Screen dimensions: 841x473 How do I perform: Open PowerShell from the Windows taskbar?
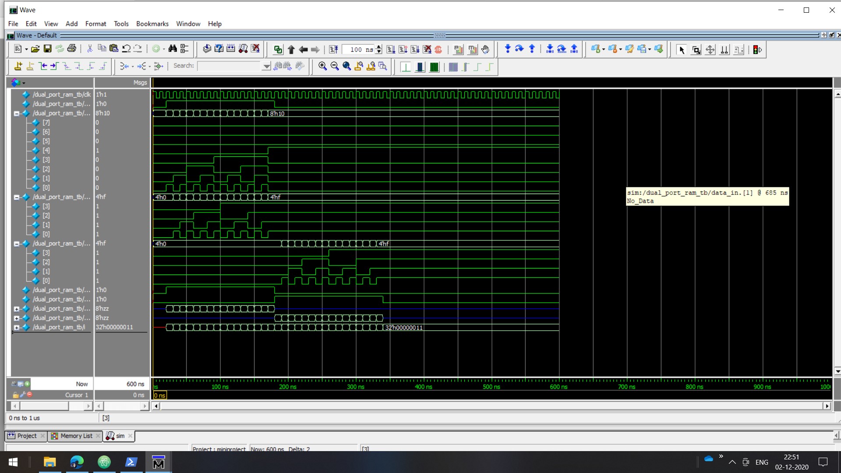click(131, 462)
